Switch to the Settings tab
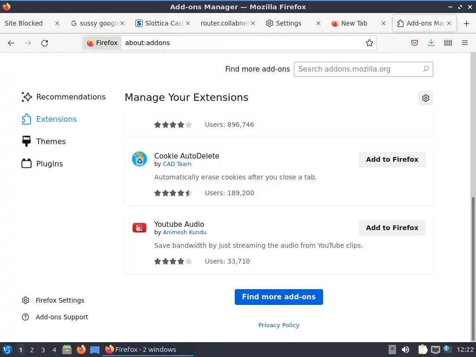The height and width of the screenshot is (357, 476). click(x=288, y=23)
